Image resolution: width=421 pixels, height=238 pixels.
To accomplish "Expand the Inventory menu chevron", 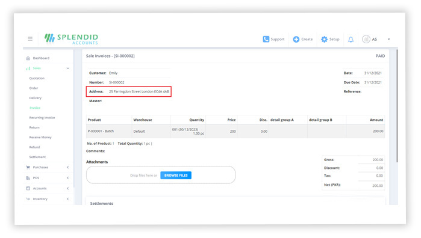I will click(x=67, y=198).
